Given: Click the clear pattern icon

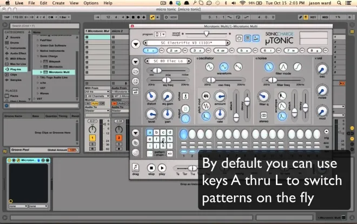Looking at the screenshot, I should coord(135,152).
